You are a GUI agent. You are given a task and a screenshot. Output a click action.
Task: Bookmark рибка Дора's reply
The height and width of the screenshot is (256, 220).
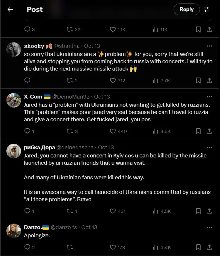pyautogui.click(x=198, y=211)
